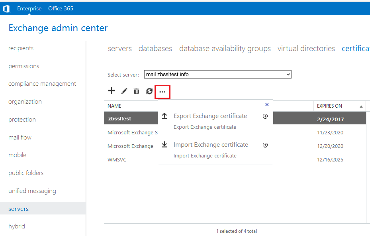Click the more options ellipsis icon
The image size is (370, 236).
pos(162,92)
